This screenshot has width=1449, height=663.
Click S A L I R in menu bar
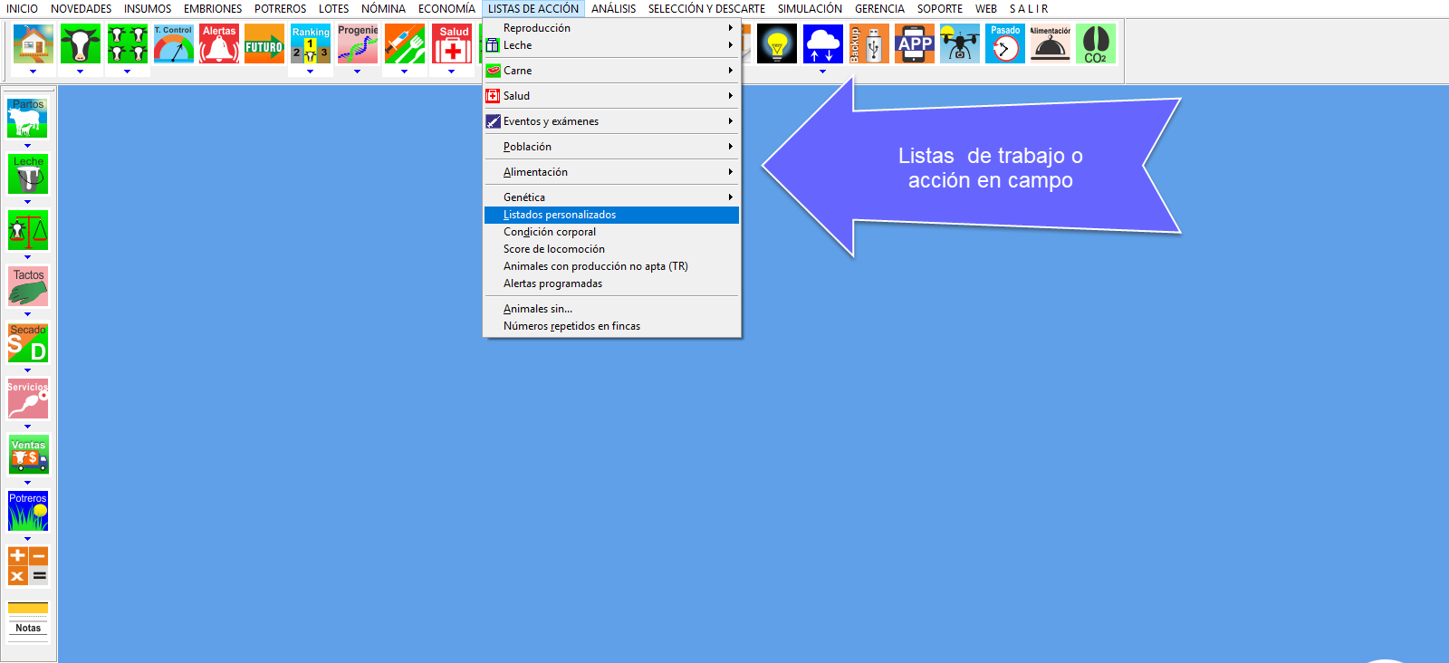pyautogui.click(x=1029, y=9)
